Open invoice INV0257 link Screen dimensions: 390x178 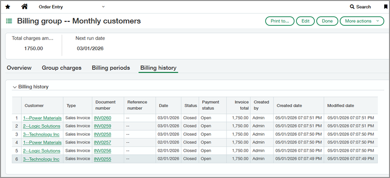click(102, 143)
